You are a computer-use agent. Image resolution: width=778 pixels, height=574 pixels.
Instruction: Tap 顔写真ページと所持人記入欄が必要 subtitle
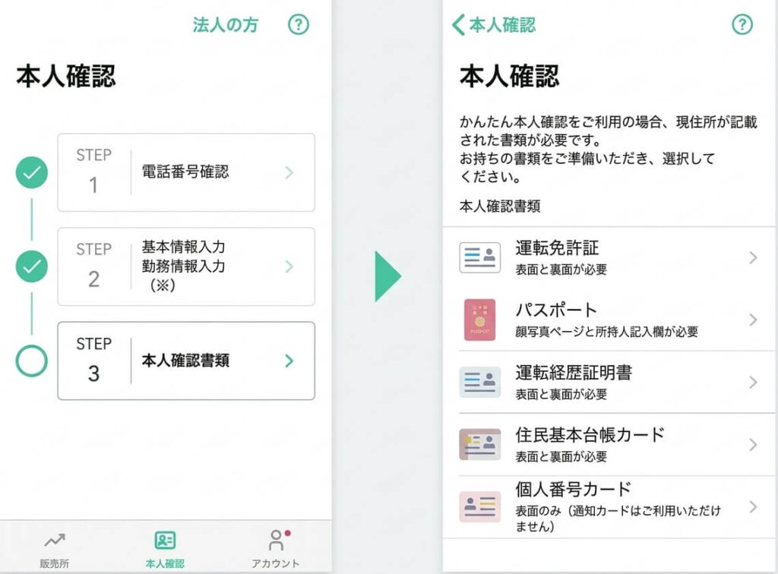pyautogui.click(x=607, y=332)
